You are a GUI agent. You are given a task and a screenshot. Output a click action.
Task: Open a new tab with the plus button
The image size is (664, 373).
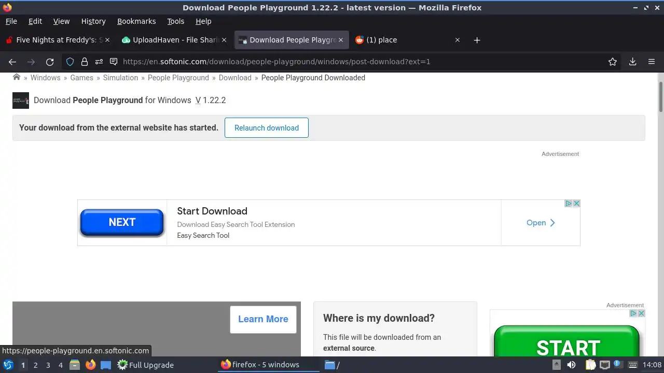[x=477, y=40]
